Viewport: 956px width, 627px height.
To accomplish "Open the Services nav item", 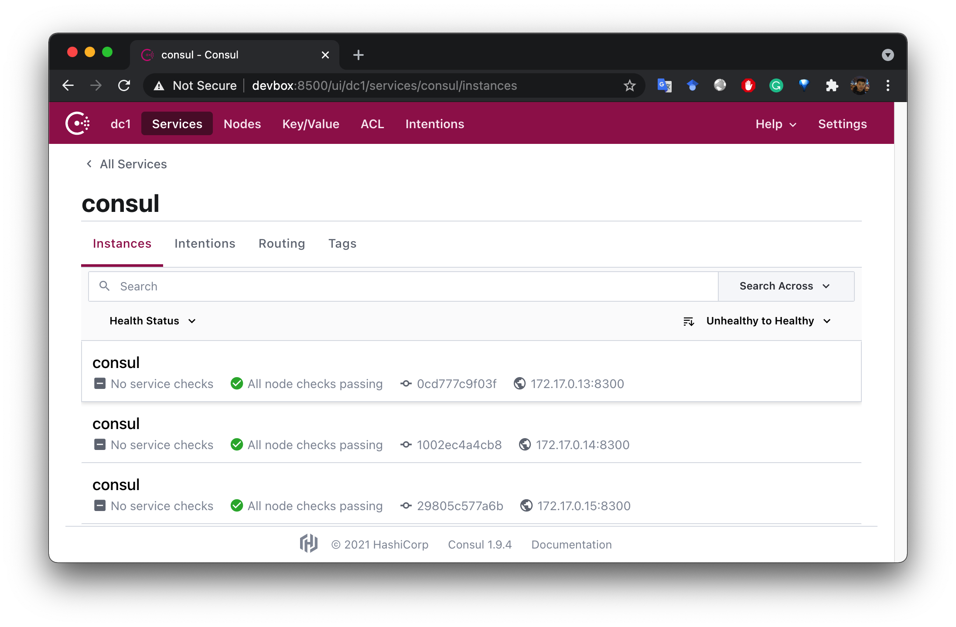I will tap(177, 124).
